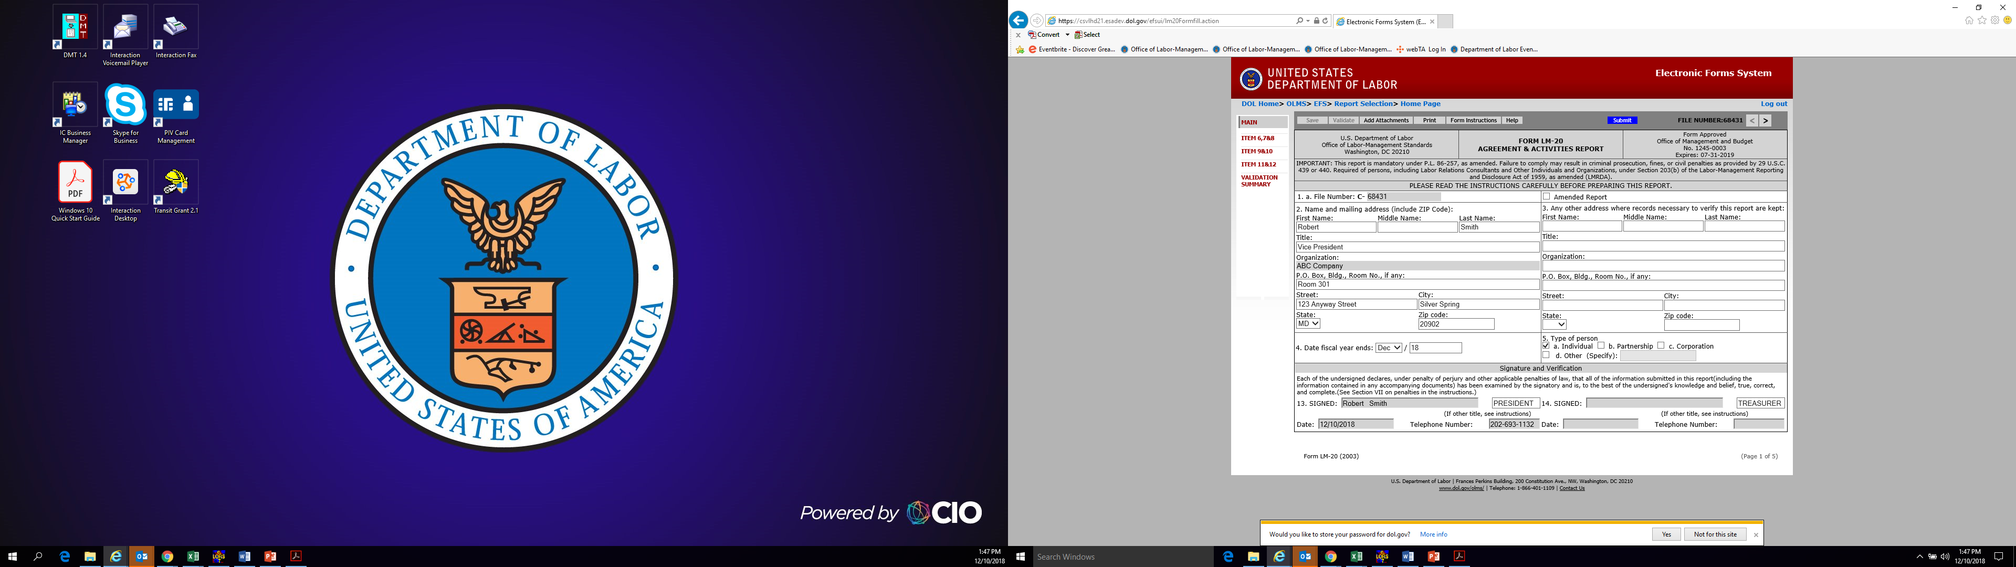
Task: Open the DMT 1.4 desktop icon
Action: coord(75,27)
